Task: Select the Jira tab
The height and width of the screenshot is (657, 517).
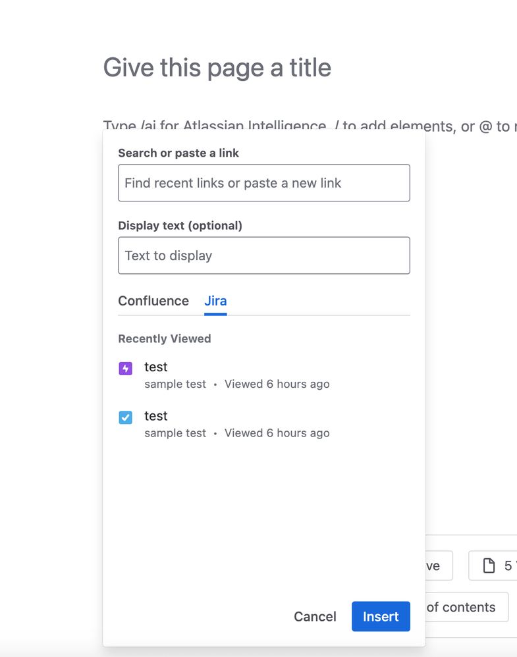Action: [x=215, y=301]
